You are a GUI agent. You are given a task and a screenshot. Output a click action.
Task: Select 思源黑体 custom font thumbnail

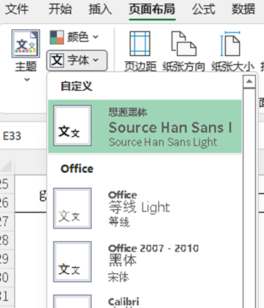(x=73, y=125)
